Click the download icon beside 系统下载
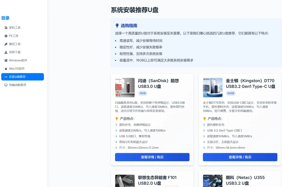 click(x=6, y=52)
